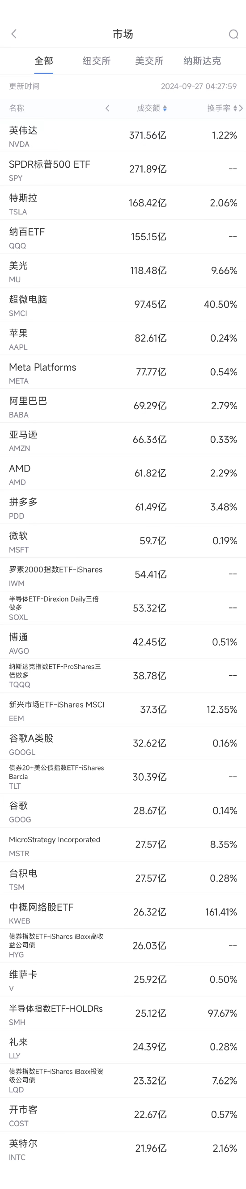Click the 名称 column header
Screen dimensions: 246x1189
pyautogui.click(x=17, y=108)
